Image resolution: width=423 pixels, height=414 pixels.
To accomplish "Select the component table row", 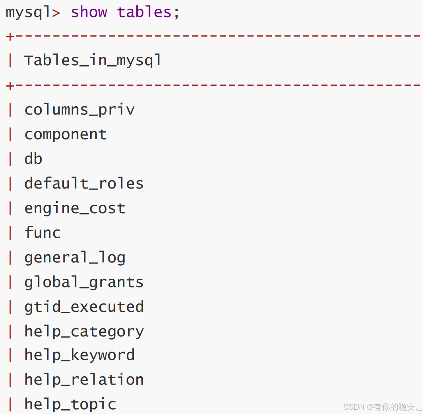I will pyautogui.click(x=66, y=134).
